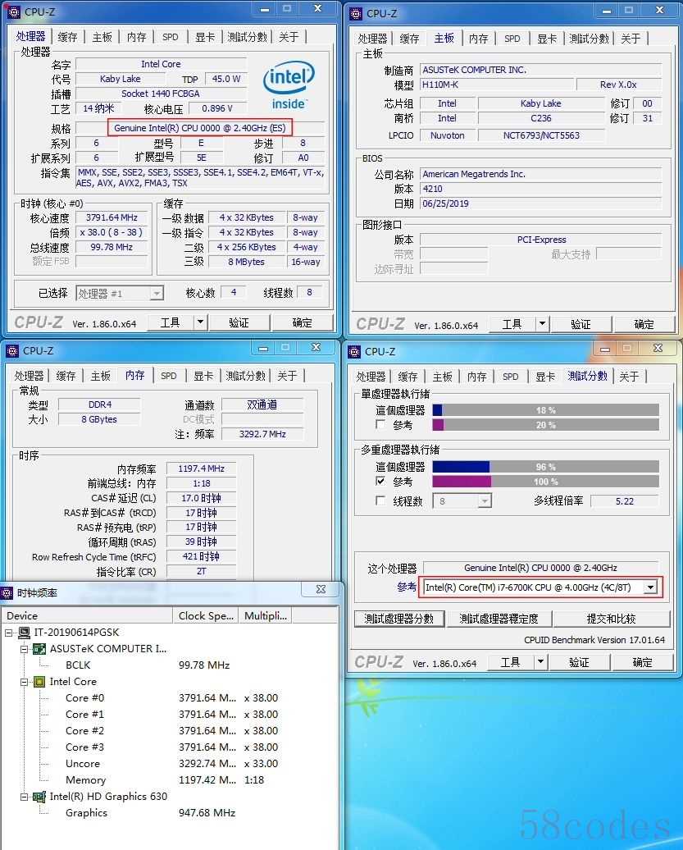Click 測試處理器分數 bench button
The width and height of the screenshot is (683, 850).
click(399, 619)
